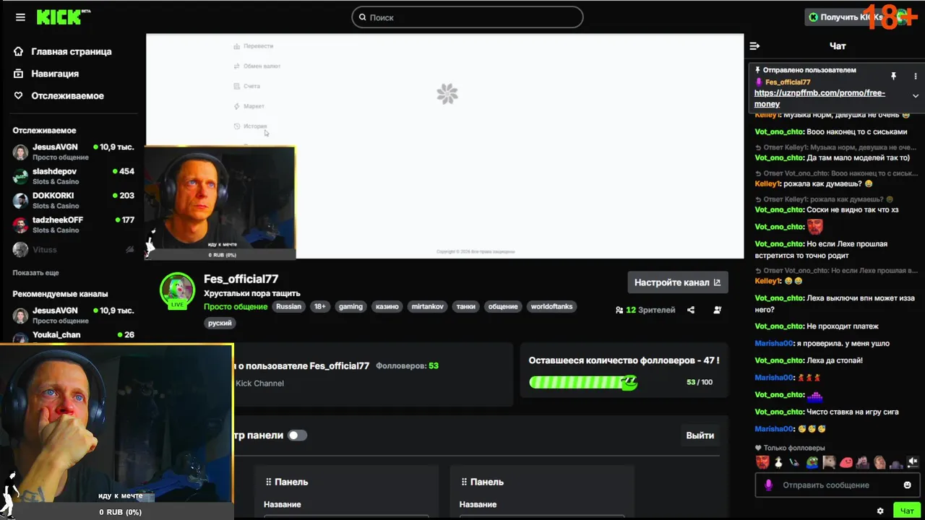The height and width of the screenshot is (520, 925).
Task: Click the drag handle of the first Панель
Action: (x=268, y=482)
